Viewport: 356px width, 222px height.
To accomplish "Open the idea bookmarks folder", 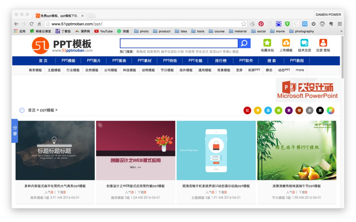I will tap(181, 31).
